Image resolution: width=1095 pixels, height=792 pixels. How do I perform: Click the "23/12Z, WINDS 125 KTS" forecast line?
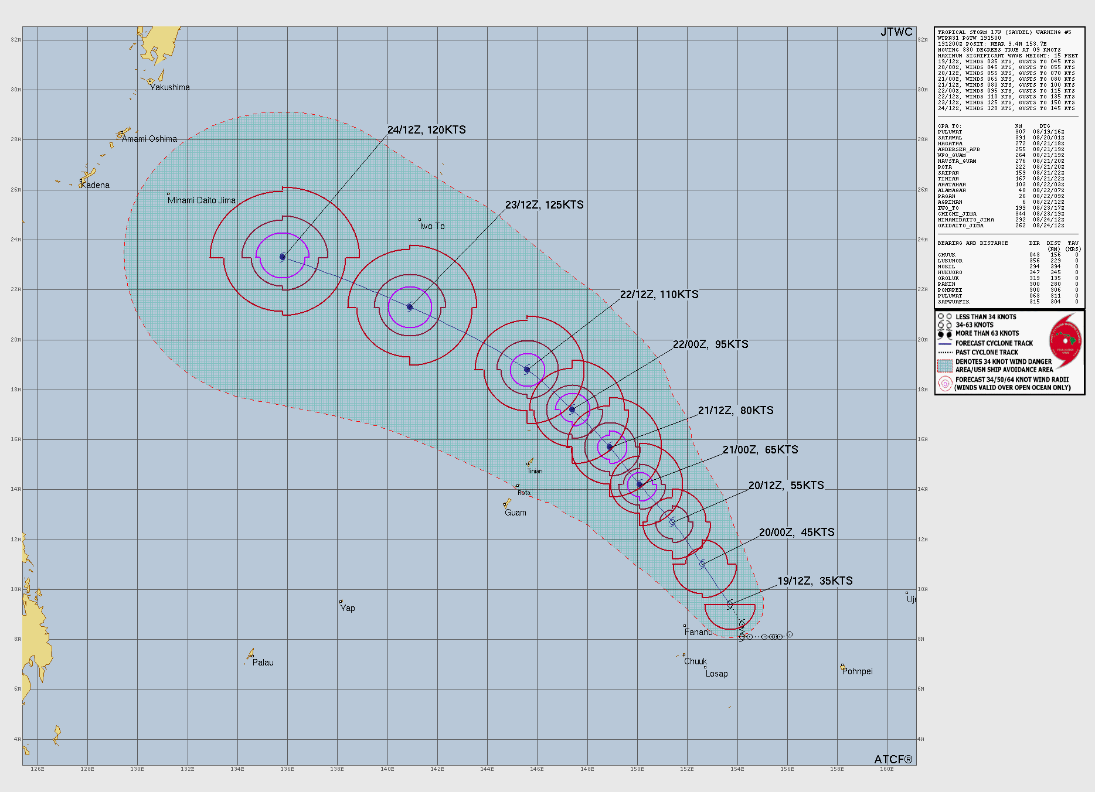tap(1006, 103)
